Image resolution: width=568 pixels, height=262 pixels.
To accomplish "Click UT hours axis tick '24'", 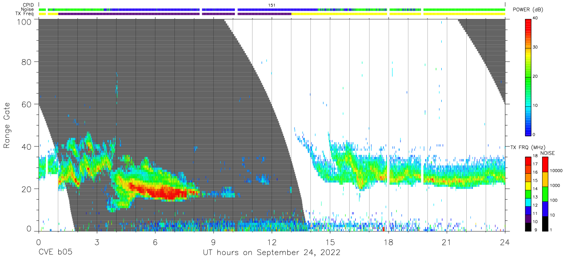I will 505,242.
